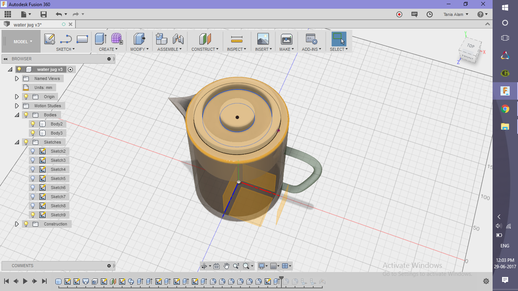This screenshot has width=518, height=291.
Task: Click the TOP face of the ViewCube
Action: coord(470,46)
